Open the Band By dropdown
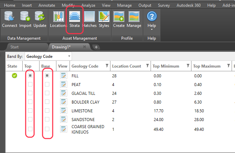The height and width of the screenshot is (153, 235). coord(69,56)
